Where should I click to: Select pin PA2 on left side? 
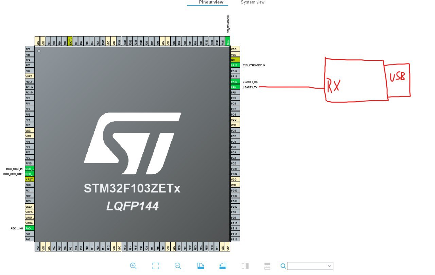point(30,239)
